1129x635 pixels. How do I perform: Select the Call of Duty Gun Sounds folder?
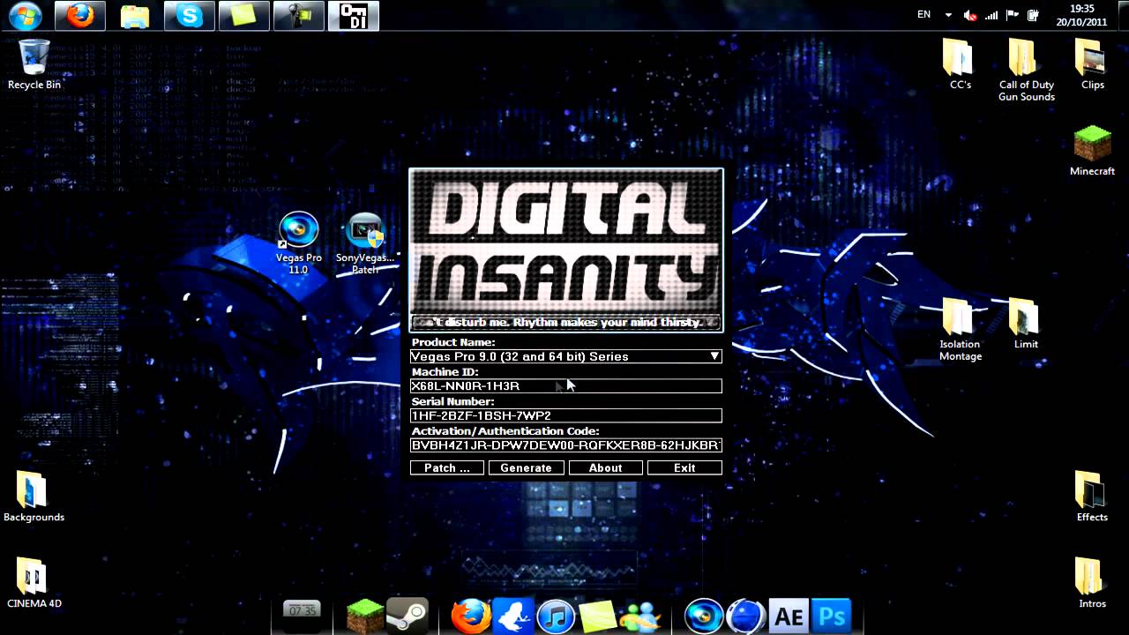coord(1026,71)
